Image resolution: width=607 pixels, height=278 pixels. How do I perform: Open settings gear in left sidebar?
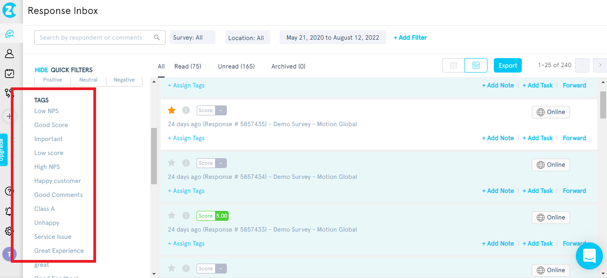tap(9, 231)
